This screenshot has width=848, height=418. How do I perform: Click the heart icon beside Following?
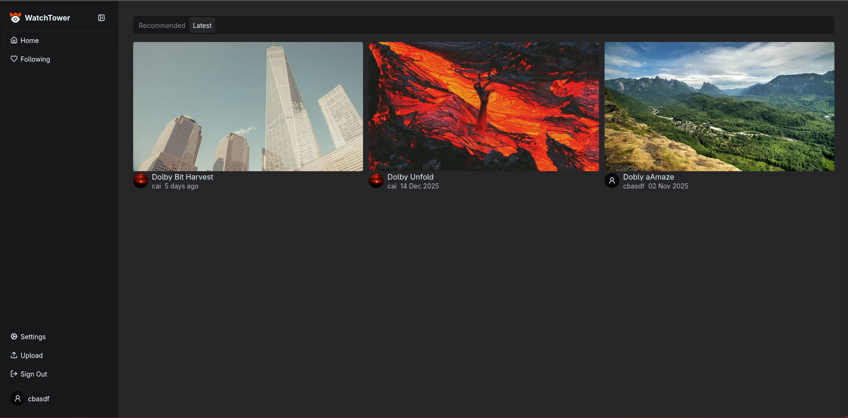(x=14, y=59)
